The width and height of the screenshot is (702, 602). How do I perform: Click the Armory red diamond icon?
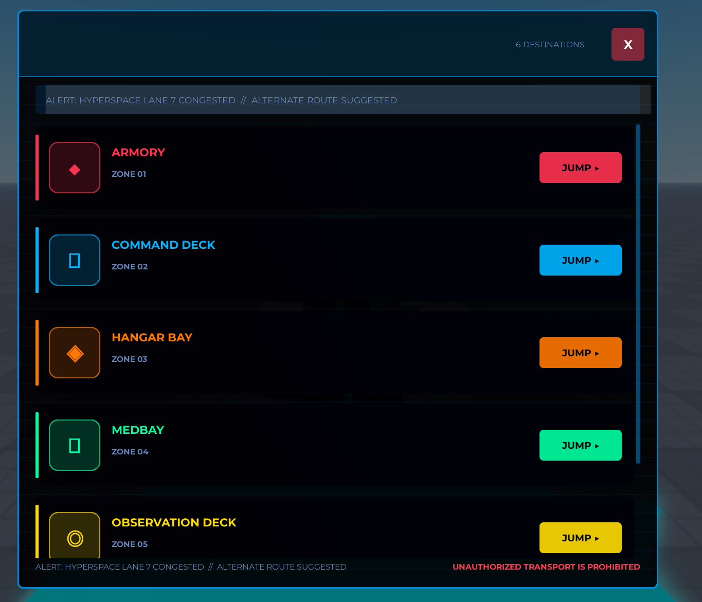(75, 168)
